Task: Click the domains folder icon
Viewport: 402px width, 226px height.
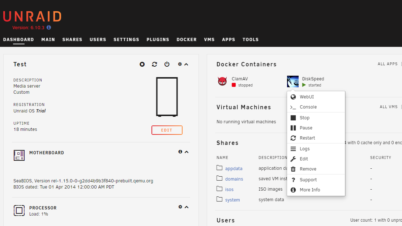Action: click(219, 178)
